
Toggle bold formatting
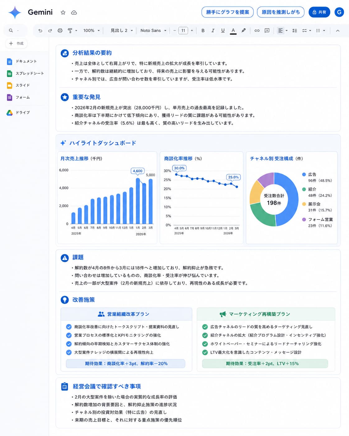tap(203, 30)
